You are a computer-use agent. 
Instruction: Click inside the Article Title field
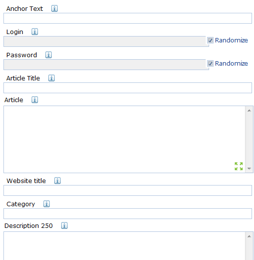click(x=128, y=88)
